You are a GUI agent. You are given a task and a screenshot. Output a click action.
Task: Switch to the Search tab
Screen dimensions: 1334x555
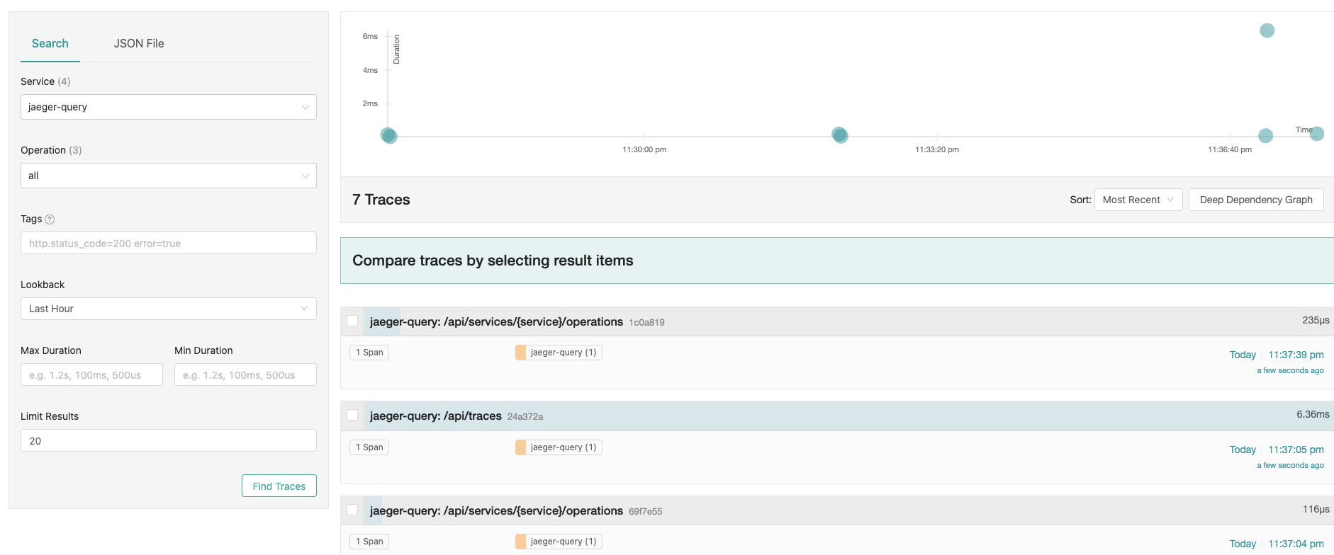pyautogui.click(x=50, y=43)
